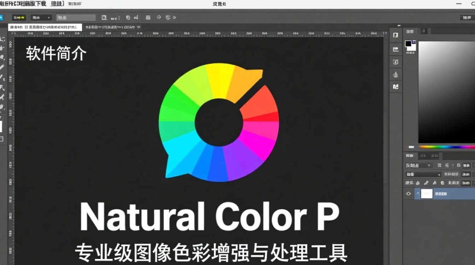Click the Background layer thumbnail

click(427, 194)
